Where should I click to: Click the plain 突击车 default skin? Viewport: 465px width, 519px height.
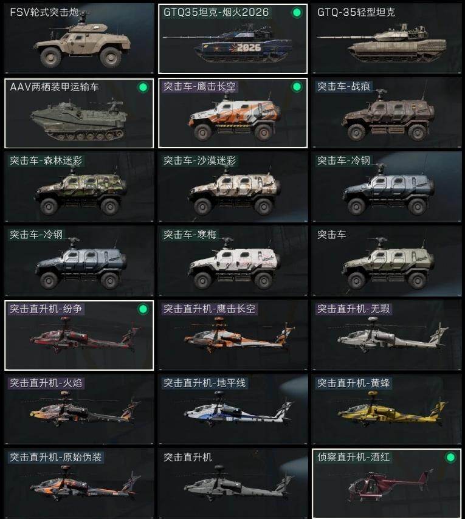[x=387, y=261]
